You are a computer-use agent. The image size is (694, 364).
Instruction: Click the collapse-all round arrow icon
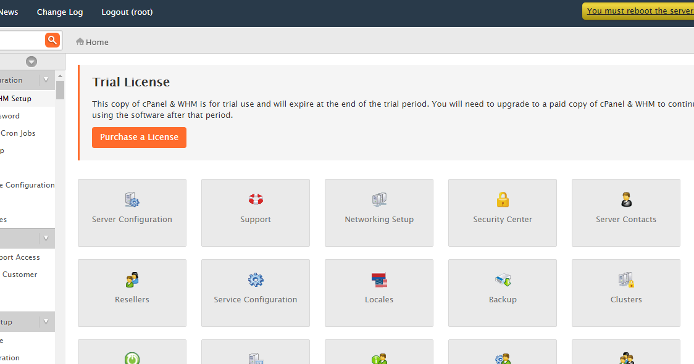click(x=31, y=62)
